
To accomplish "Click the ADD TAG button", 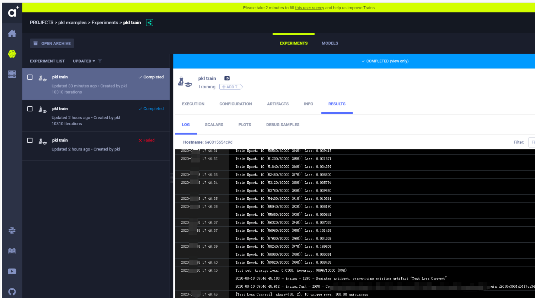I will [231, 87].
